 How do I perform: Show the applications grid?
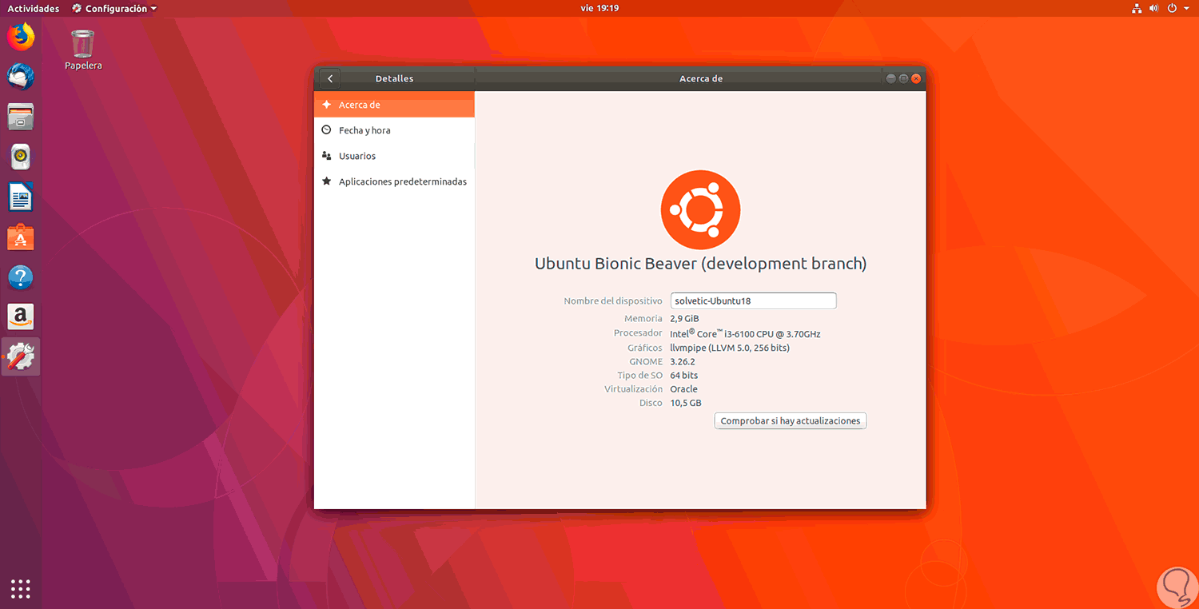click(x=21, y=588)
